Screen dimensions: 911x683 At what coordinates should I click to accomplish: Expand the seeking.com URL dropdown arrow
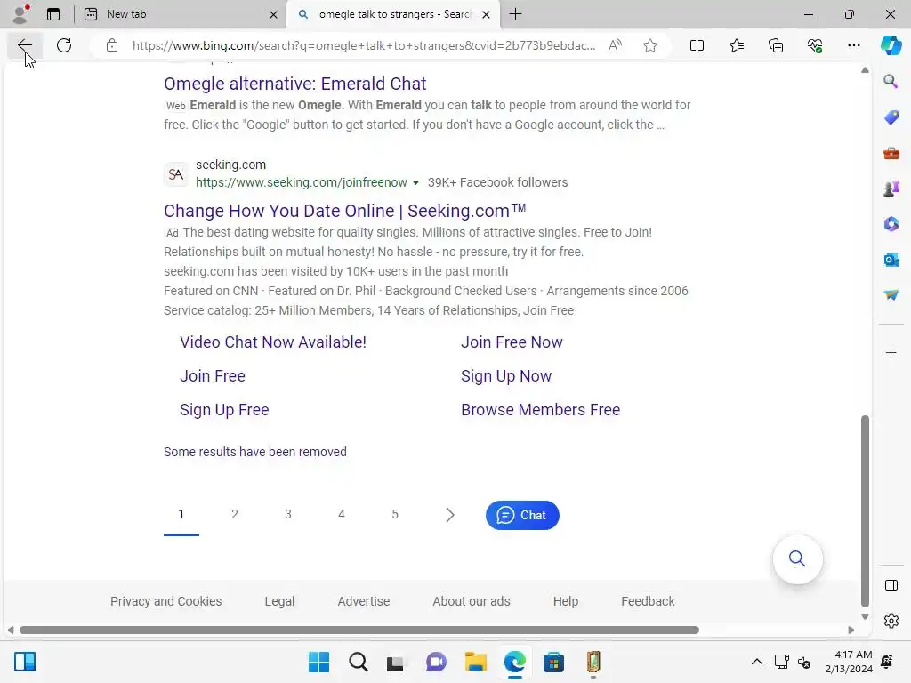[x=415, y=183]
